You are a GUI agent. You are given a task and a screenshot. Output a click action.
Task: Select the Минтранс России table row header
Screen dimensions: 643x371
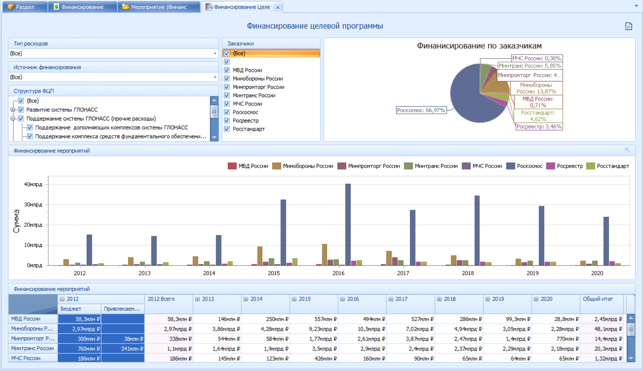33,348
